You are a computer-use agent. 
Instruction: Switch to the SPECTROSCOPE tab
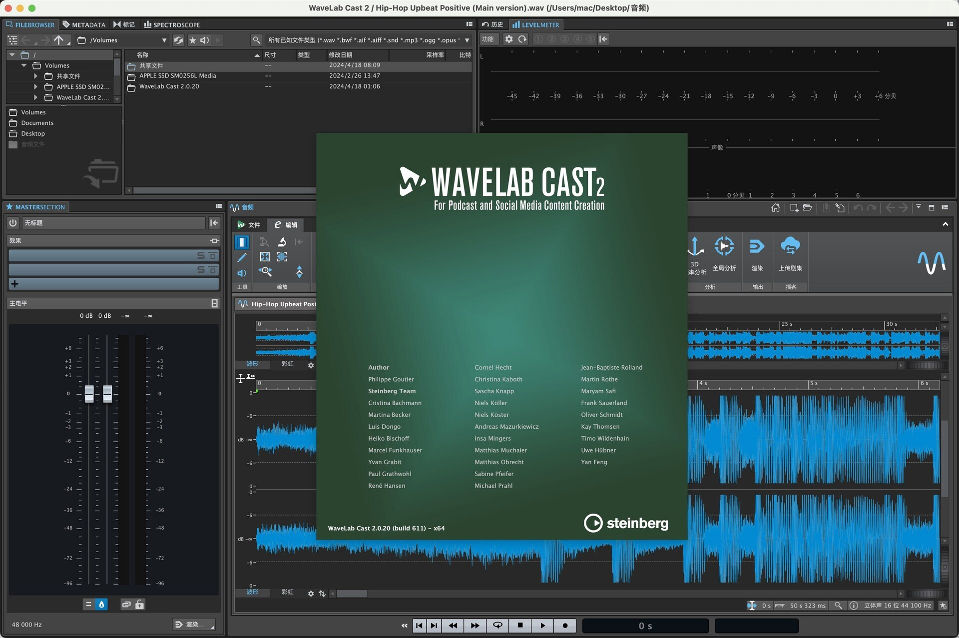172,24
